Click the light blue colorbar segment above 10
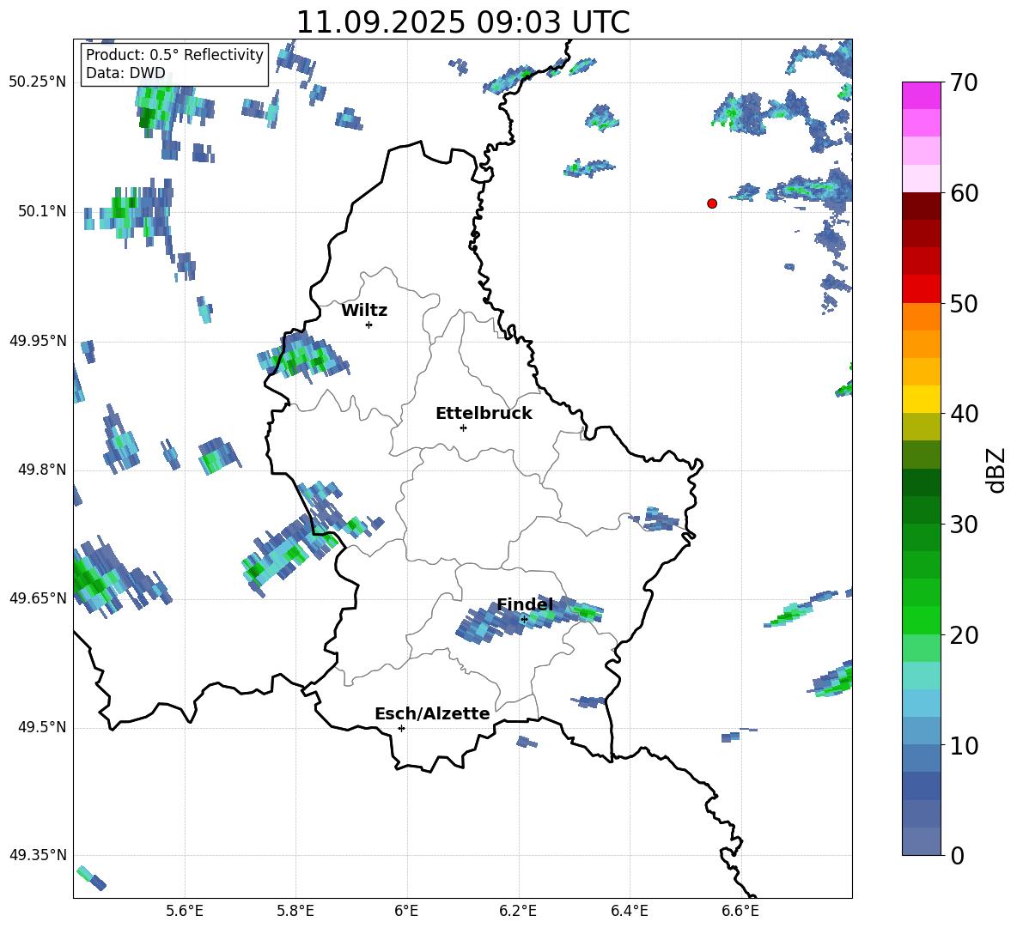 921,703
